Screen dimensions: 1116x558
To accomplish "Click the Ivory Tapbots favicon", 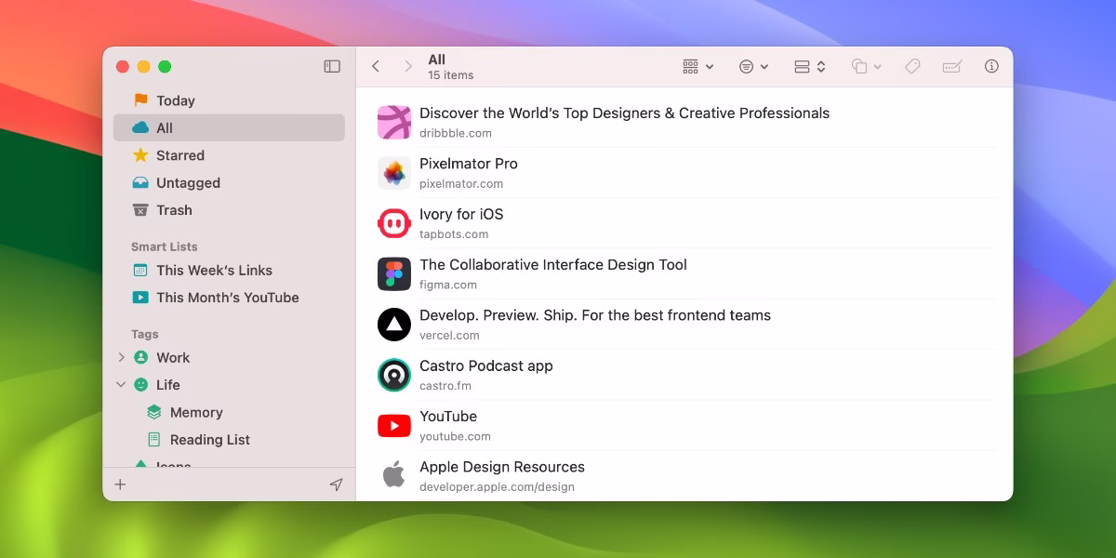I will pos(394,223).
